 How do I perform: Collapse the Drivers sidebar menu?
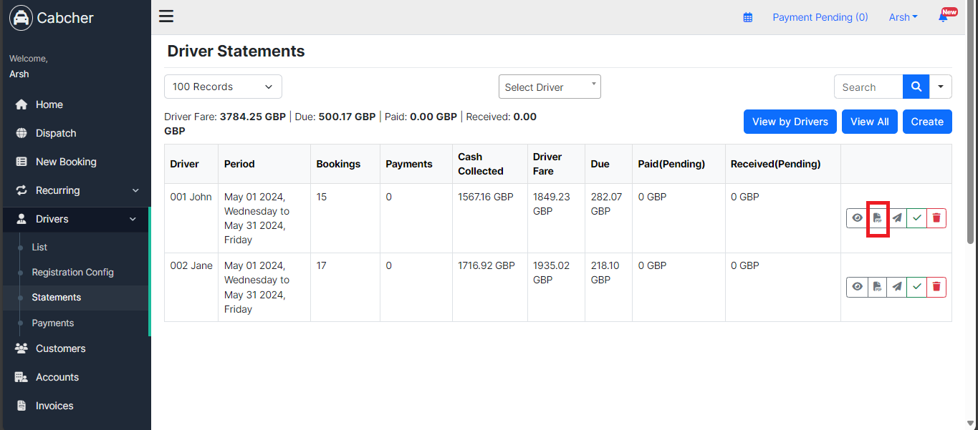point(75,219)
